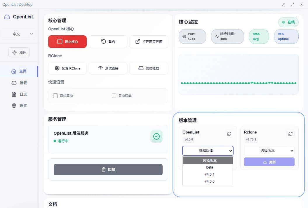308x208 pixels.
Task: Select the 挂载 sidebar icon
Action: [19, 83]
